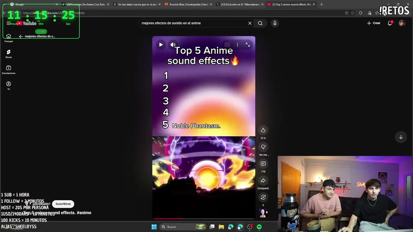The height and width of the screenshot is (232, 413).
Task: Open the comments with 770 count
Action: click(263, 164)
